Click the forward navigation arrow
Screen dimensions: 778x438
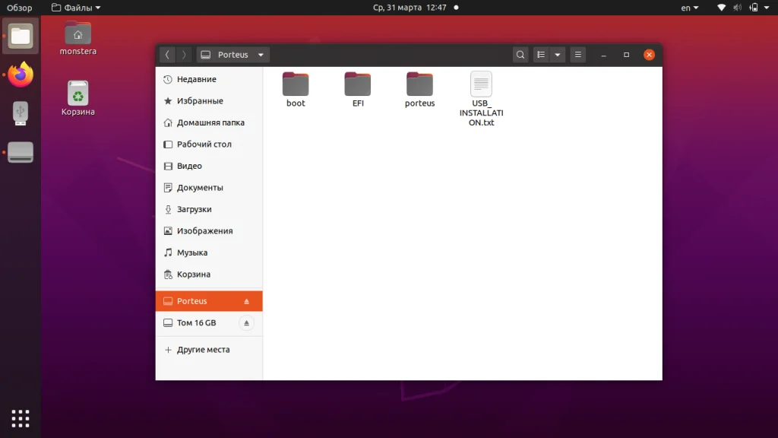pyautogui.click(x=184, y=54)
